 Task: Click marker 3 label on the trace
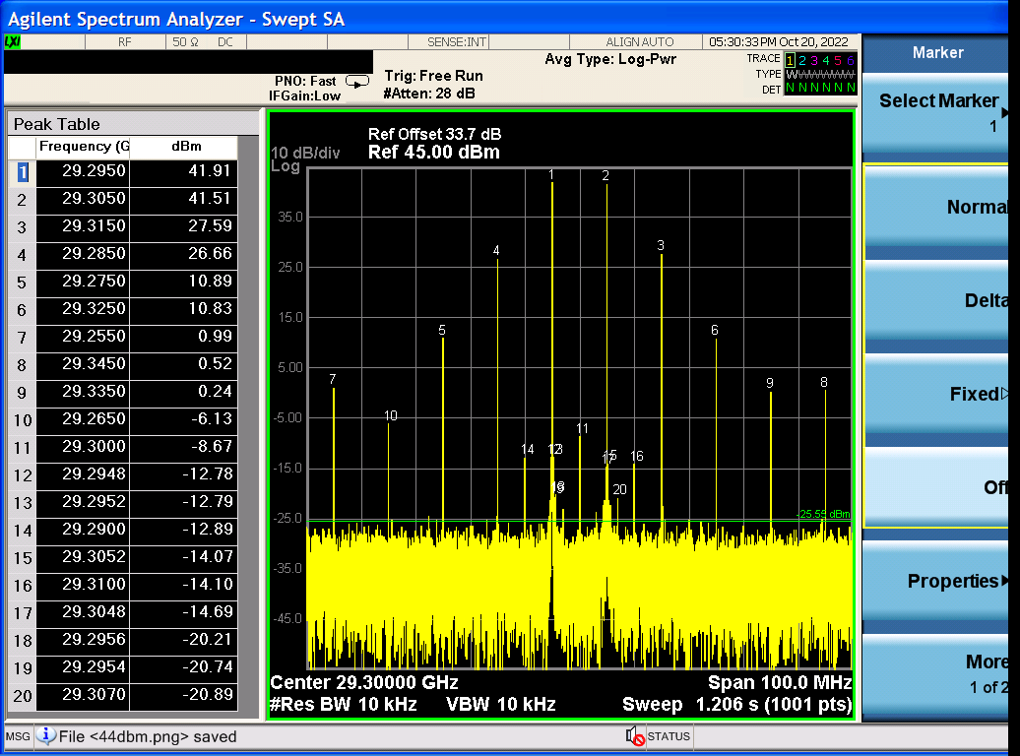(661, 245)
